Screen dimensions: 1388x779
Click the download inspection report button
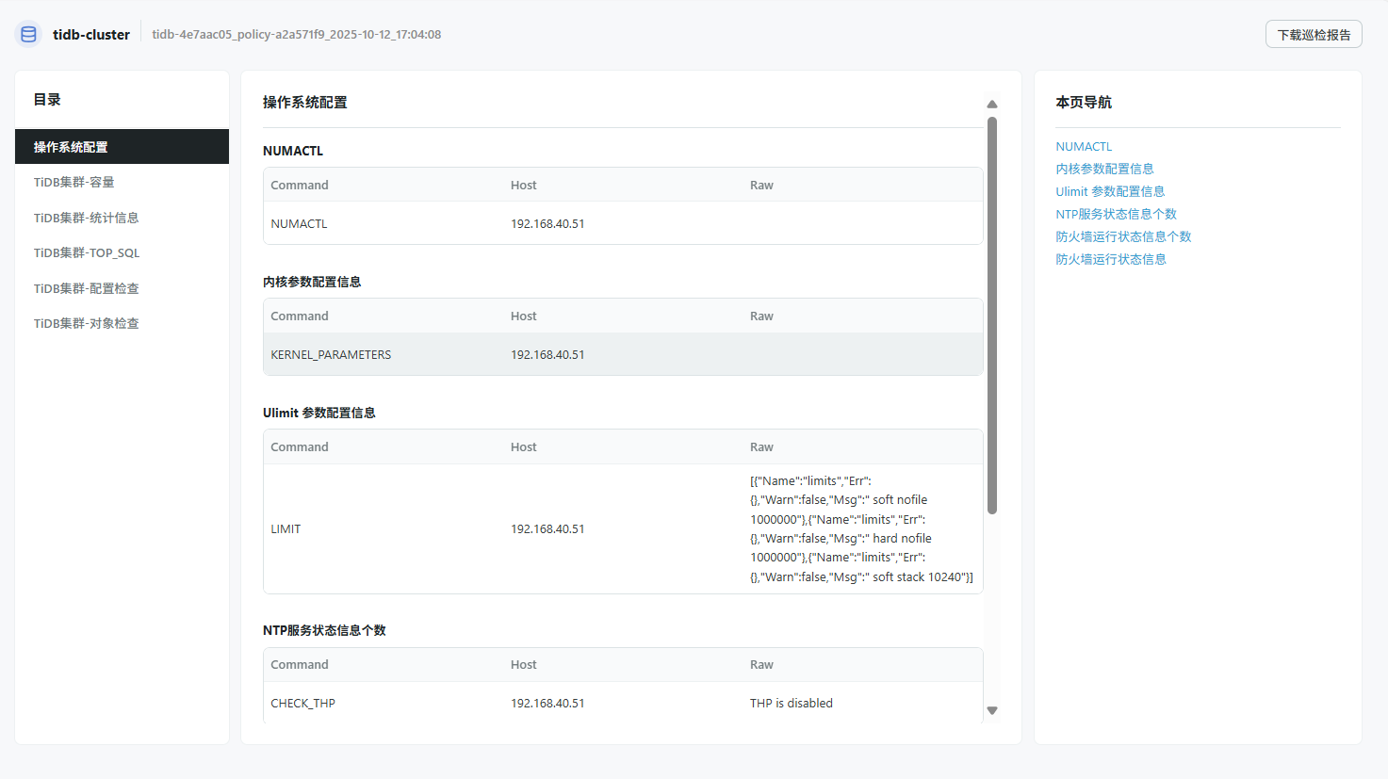click(1314, 35)
